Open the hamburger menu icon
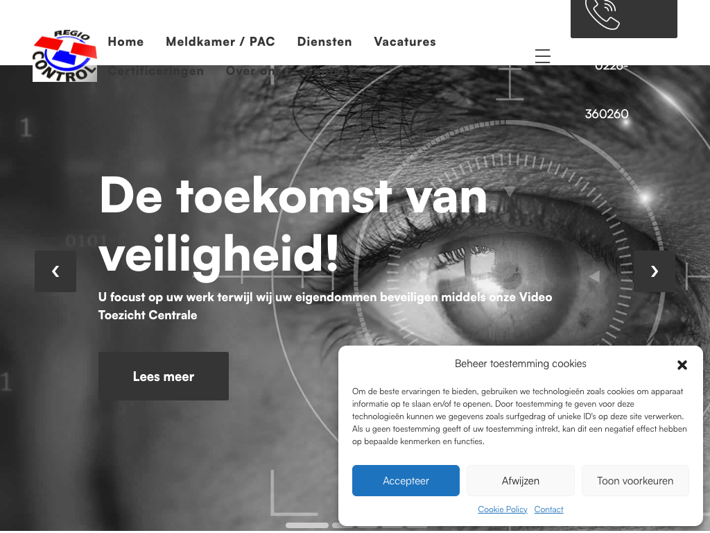 click(542, 56)
